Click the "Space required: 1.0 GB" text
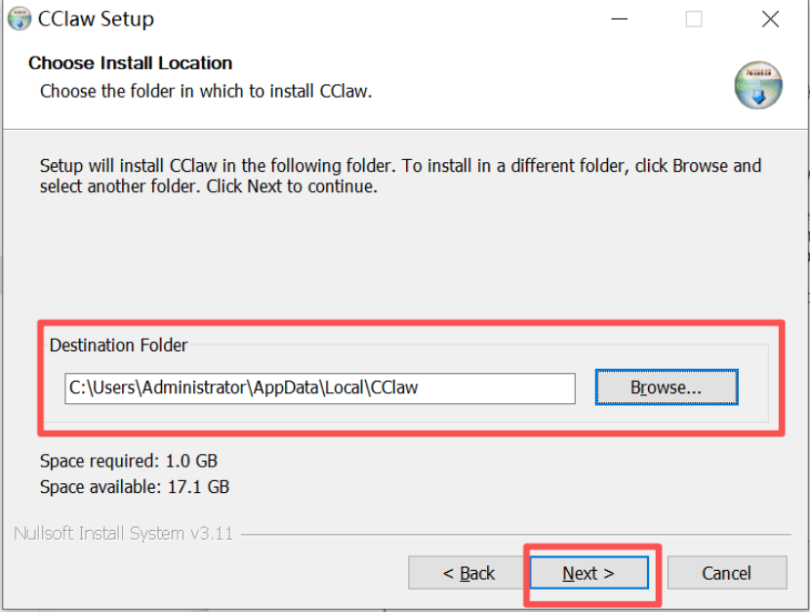The image size is (811, 612). (x=129, y=461)
